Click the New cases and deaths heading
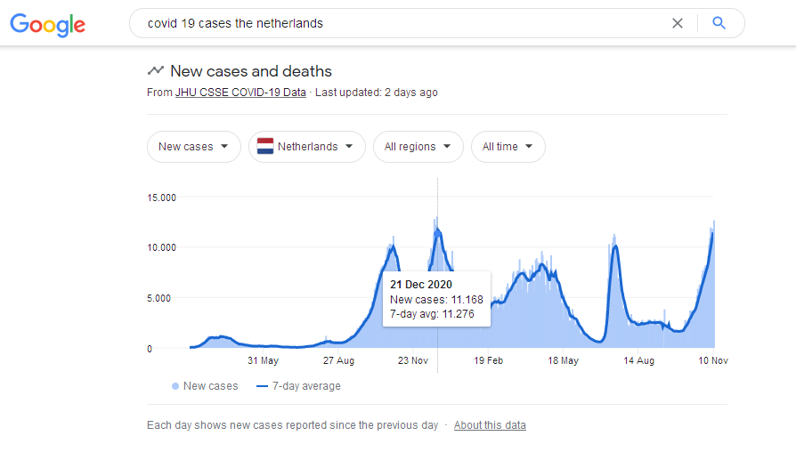This screenshot has height=452, width=796. [x=251, y=71]
